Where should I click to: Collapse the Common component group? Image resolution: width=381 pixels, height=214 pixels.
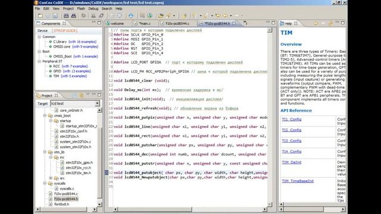(x=39, y=37)
